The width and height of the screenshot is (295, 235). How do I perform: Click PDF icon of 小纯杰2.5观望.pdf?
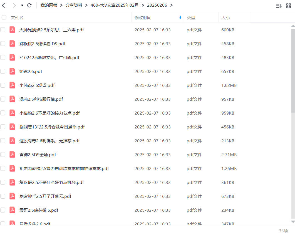13,85
